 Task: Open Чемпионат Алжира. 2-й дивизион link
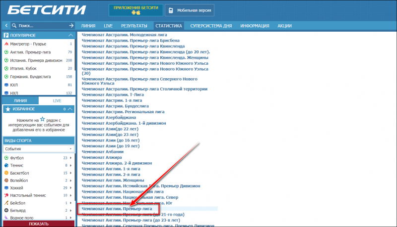(117, 163)
